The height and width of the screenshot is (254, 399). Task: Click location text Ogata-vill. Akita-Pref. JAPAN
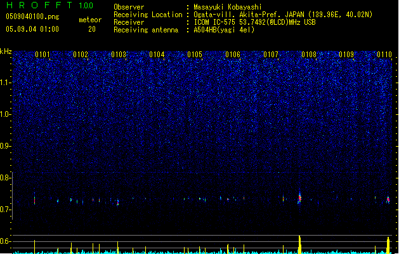click(x=249, y=15)
